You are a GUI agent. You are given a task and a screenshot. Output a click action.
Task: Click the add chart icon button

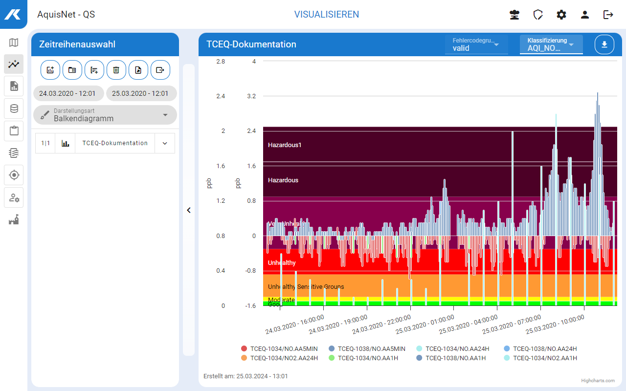click(50, 70)
